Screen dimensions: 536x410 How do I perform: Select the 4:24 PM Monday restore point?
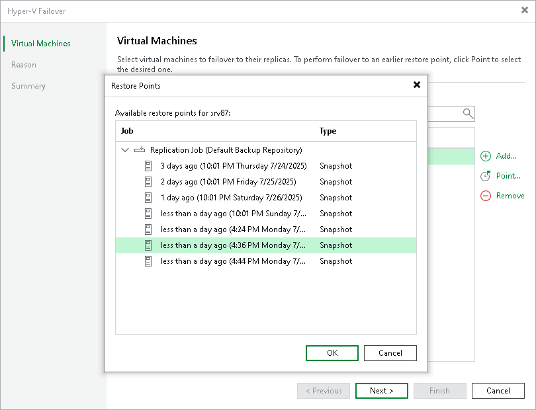[266, 229]
